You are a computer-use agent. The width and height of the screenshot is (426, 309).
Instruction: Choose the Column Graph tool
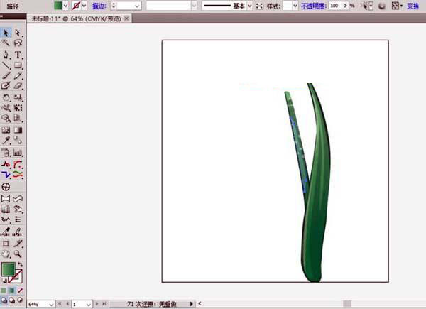[x=18, y=152]
